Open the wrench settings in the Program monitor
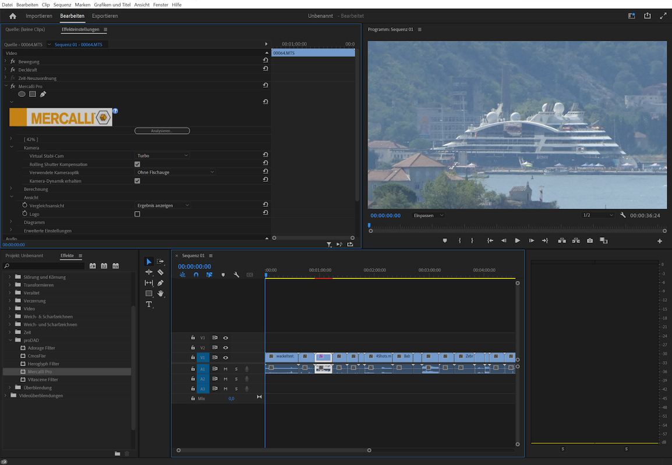The image size is (672, 465). click(x=623, y=215)
